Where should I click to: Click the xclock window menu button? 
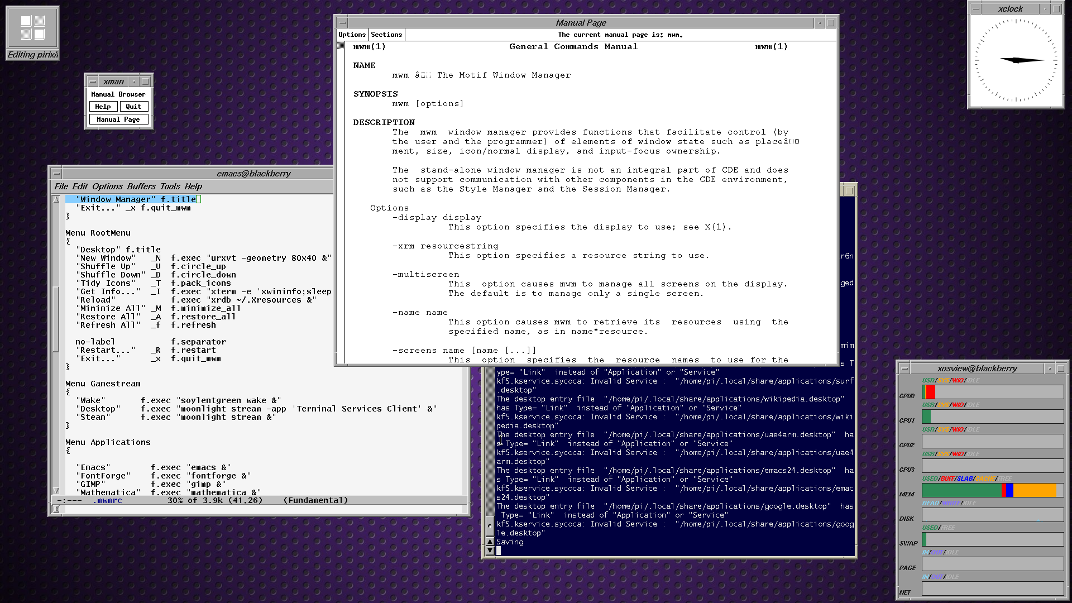pyautogui.click(x=976, y=9)
